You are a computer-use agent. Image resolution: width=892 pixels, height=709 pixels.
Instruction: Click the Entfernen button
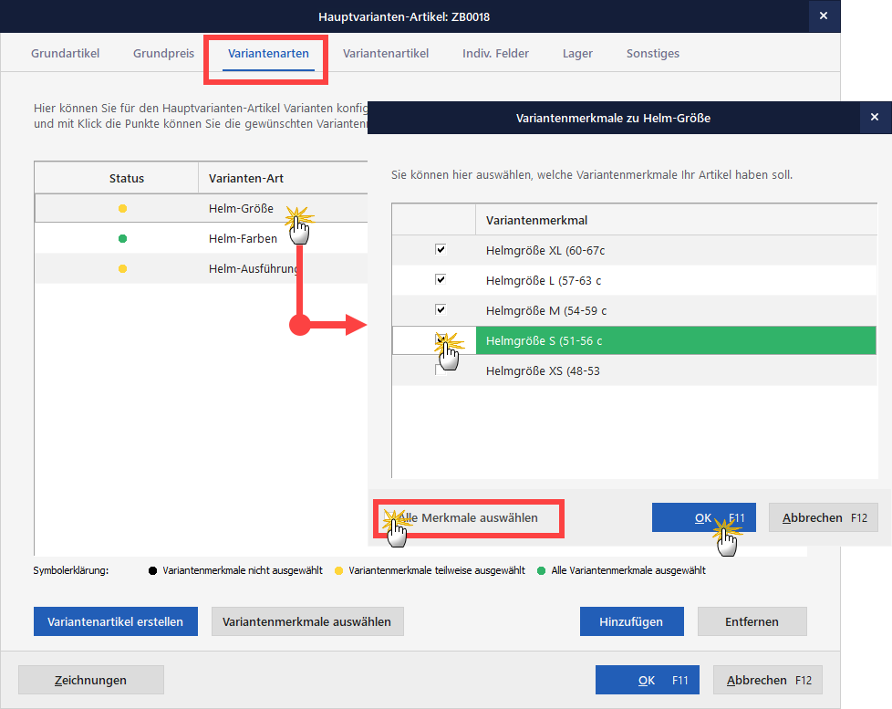point(752,621)
